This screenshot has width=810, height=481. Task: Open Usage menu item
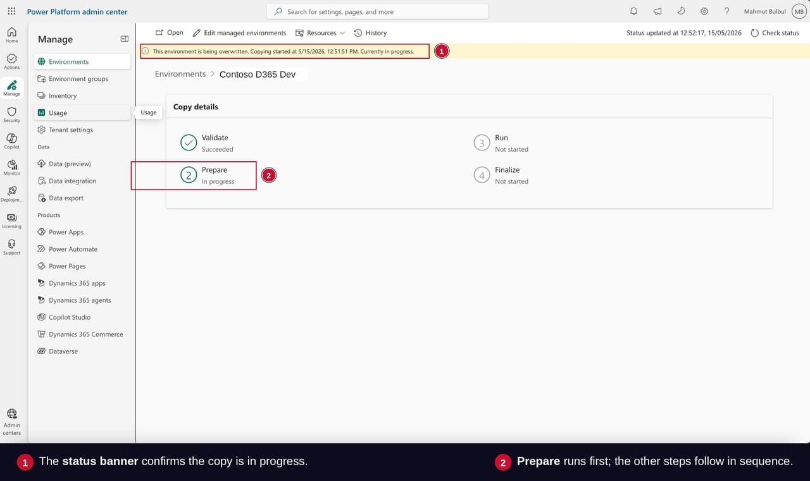[82, 113]
